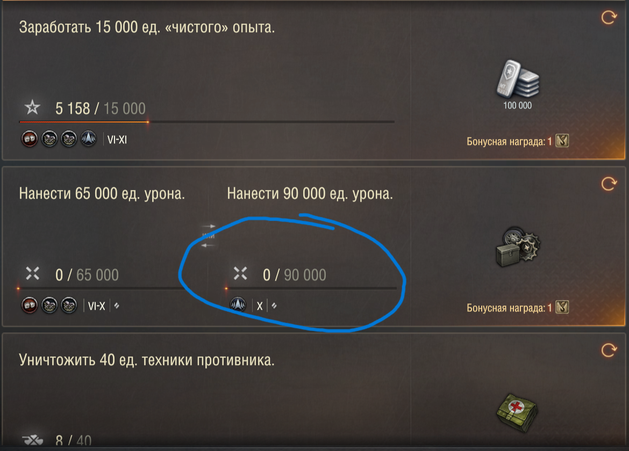629x451 pixels.
Task: Click crossed damage icon beside 0 / 90 000
Action: coord(240,274)
